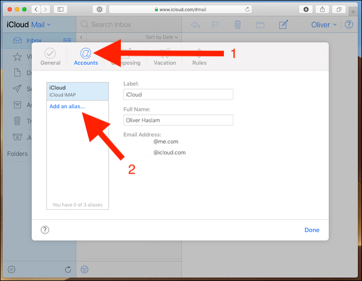Click the help question mark in dialog
The image size is (362, 281).
[x=45, y=230]
